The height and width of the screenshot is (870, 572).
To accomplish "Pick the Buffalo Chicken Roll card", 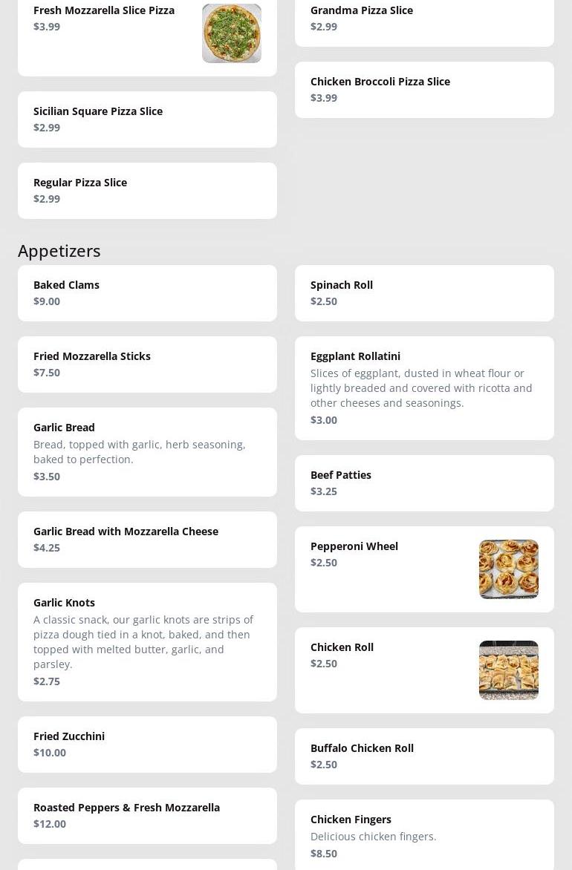I will 423,756.
